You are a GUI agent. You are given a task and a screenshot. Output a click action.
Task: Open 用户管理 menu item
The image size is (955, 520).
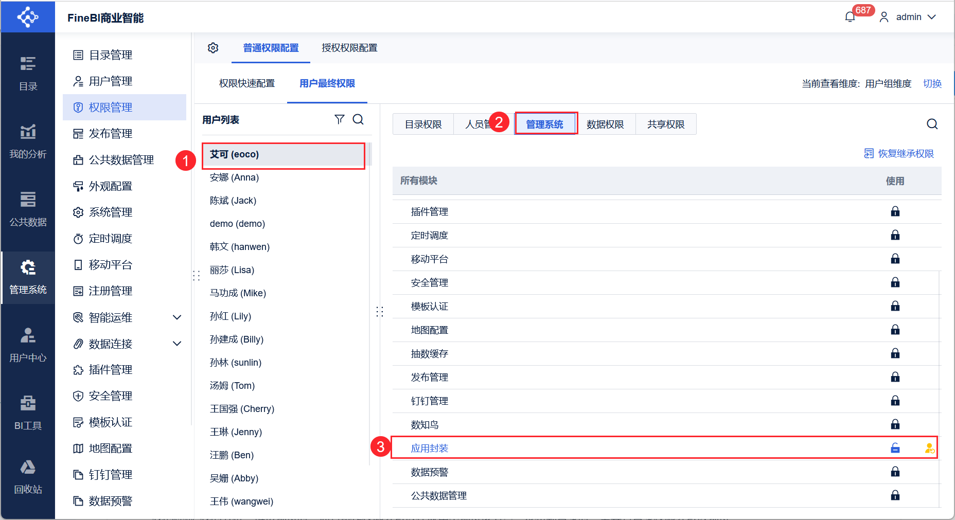[x=125, y=81]
